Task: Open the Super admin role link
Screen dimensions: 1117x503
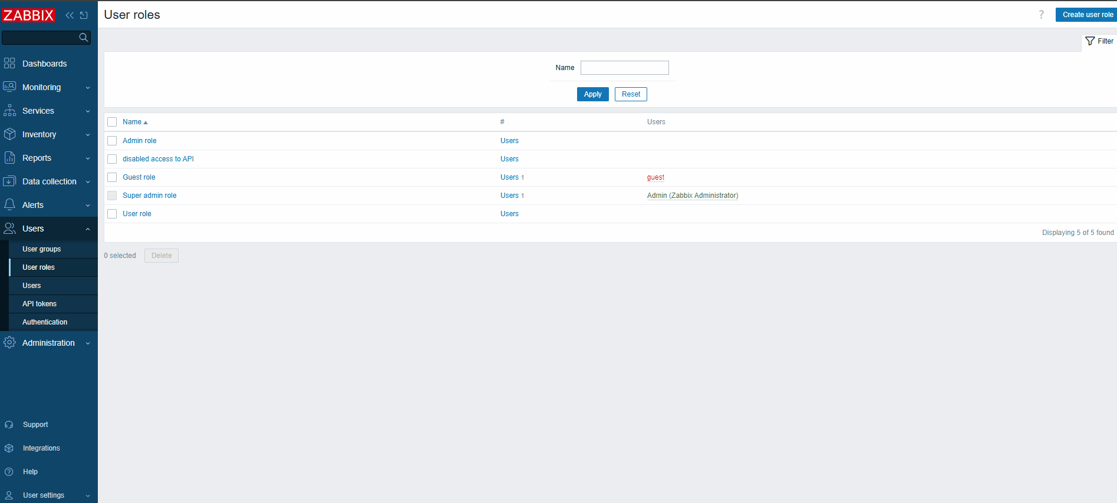Action: (149, 196)
